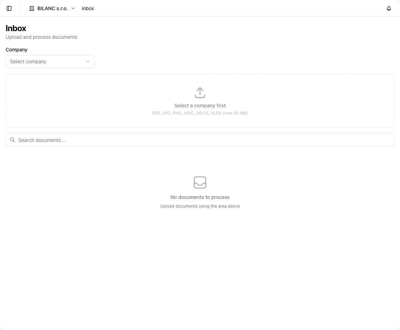Screen dimensions: 400x330
Task: Click the building icon beside BILANC s.r.o.
Action: tap(31, 8)
